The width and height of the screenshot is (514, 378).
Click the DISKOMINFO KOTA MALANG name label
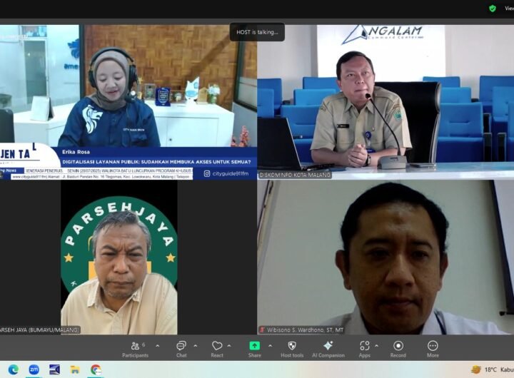point(295,175)
